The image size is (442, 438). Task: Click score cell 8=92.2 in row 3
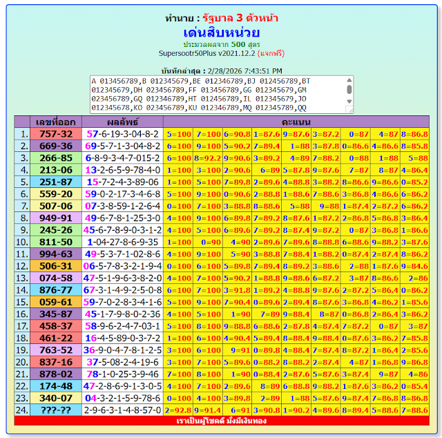(x=208, y=158)
